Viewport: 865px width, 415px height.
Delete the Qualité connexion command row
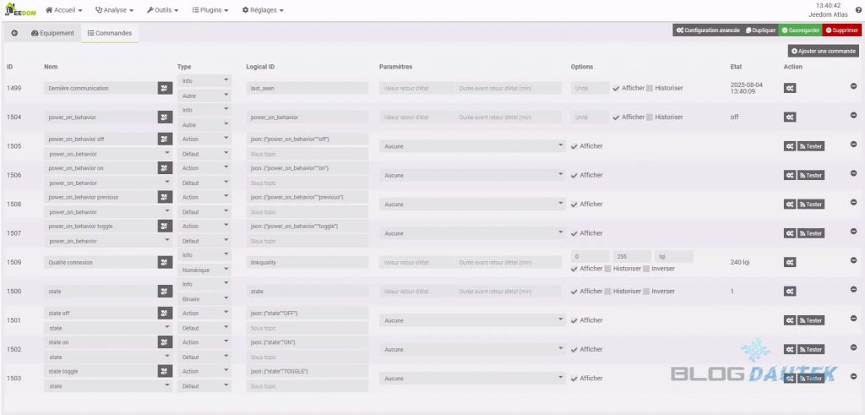click(x=853, y=261)
